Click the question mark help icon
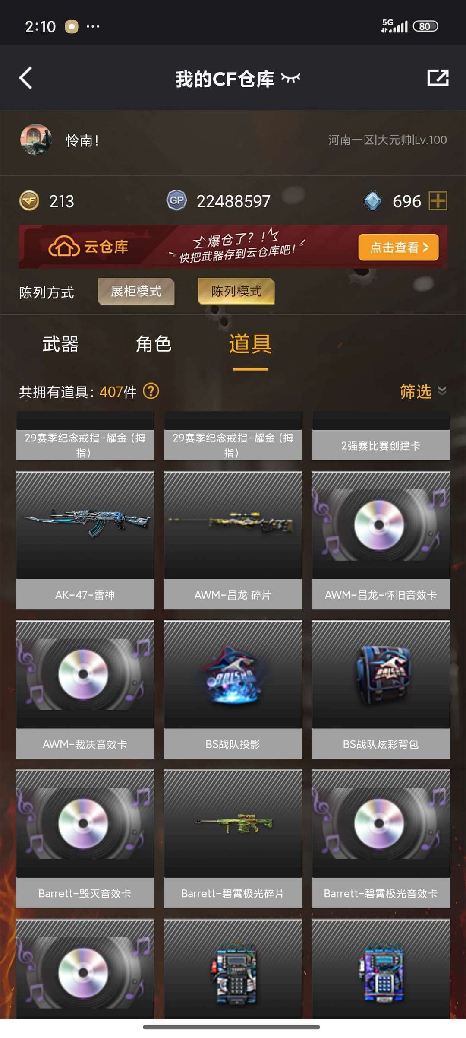The height and width of the screenshot is (1038, 466). pos(151,391)
